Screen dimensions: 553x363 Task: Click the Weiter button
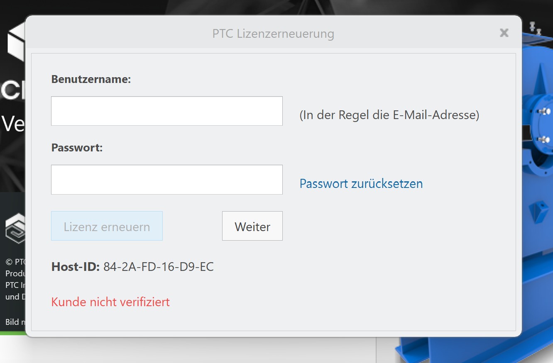click(252, 226)
